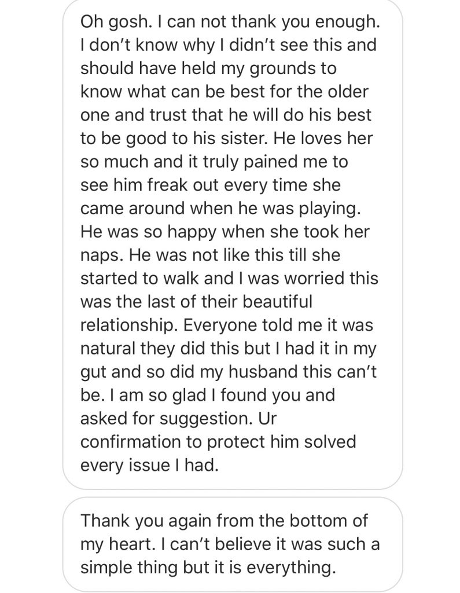The width and height of the screenshot is (460, 593).
Task: Select the phrase "asked for suggestion."
Action: tap(166, 419)
